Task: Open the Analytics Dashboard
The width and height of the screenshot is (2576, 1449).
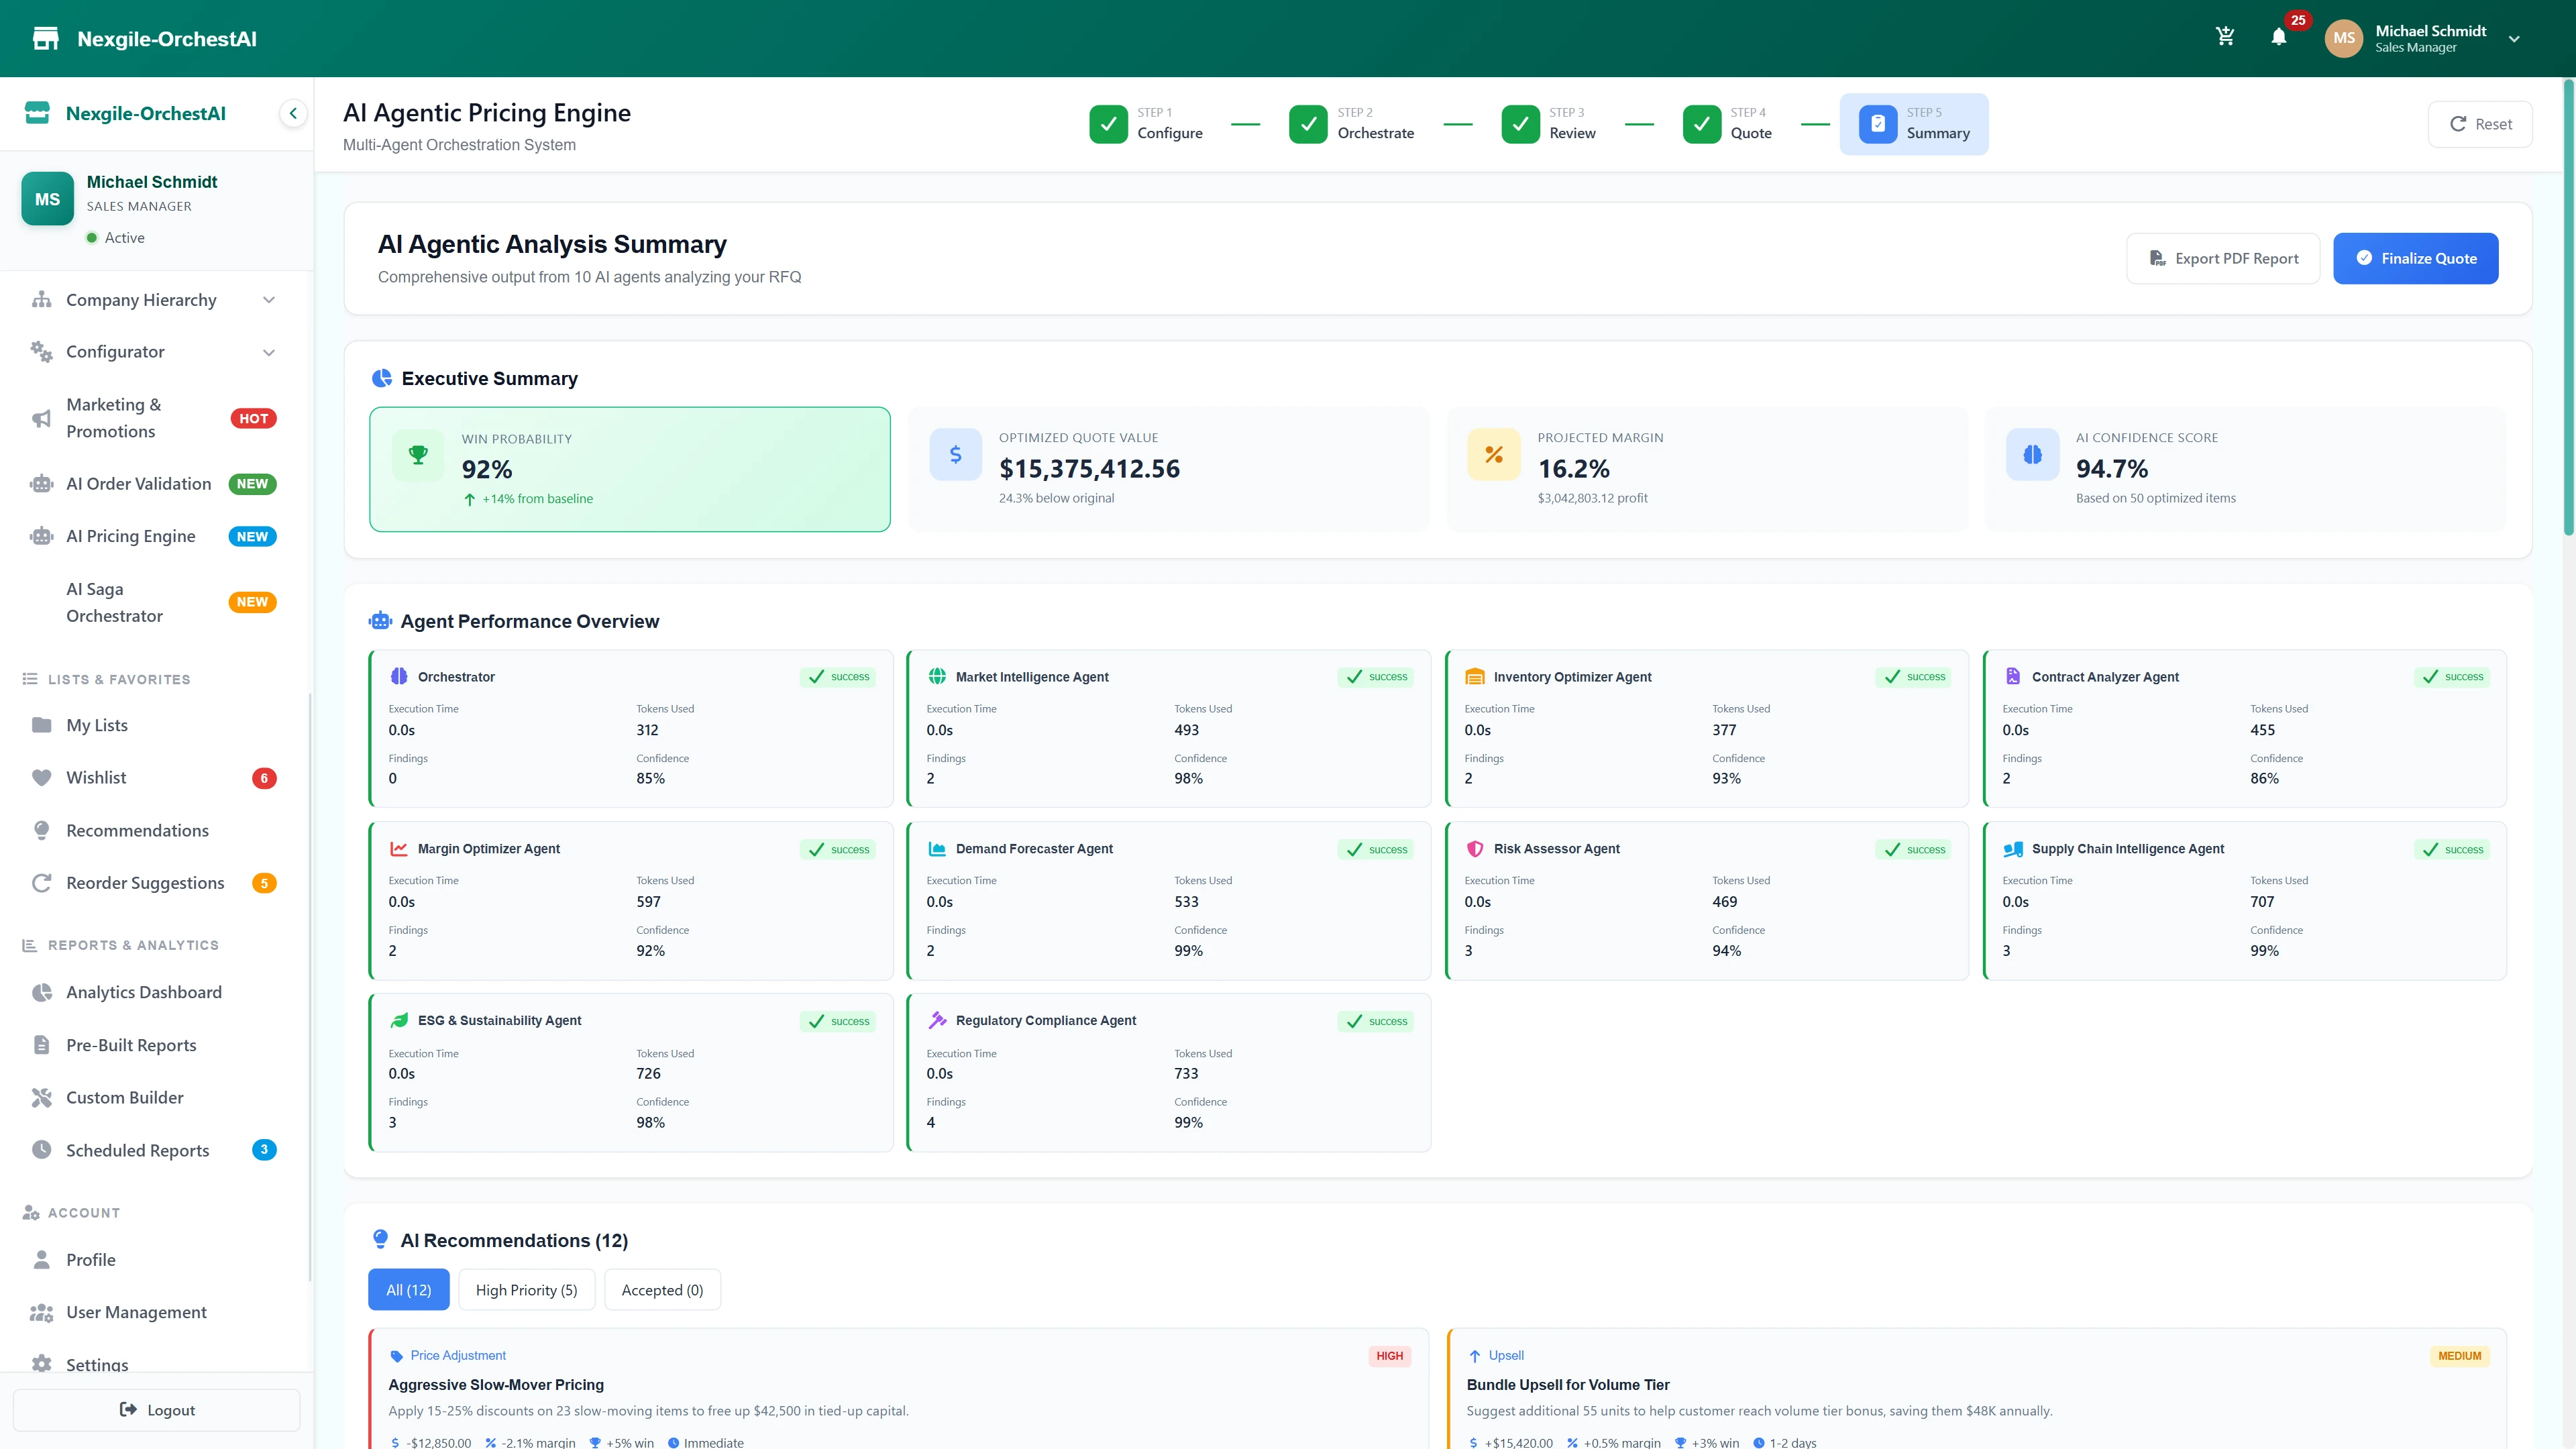Action: pos(144,992)
